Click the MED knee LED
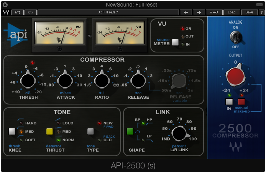 coord(21,132)
